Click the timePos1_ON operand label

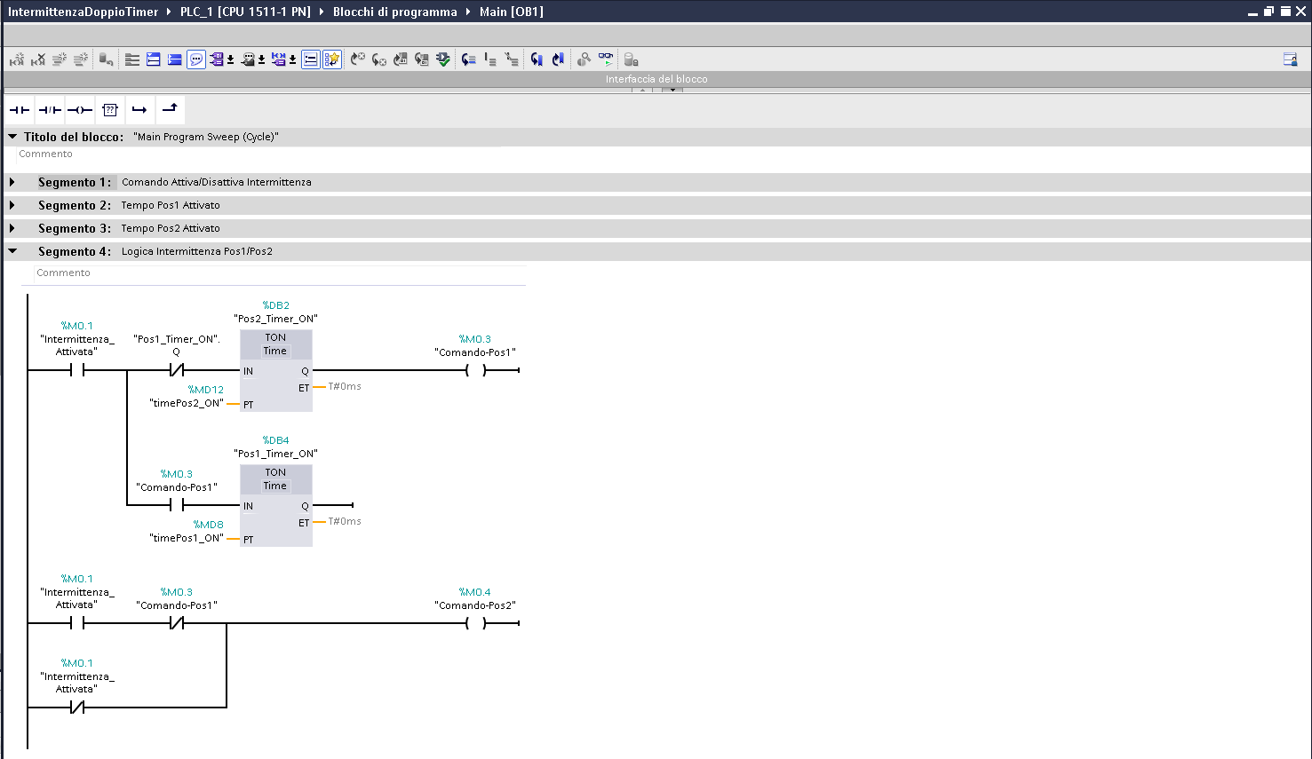(x=187, y=538)
